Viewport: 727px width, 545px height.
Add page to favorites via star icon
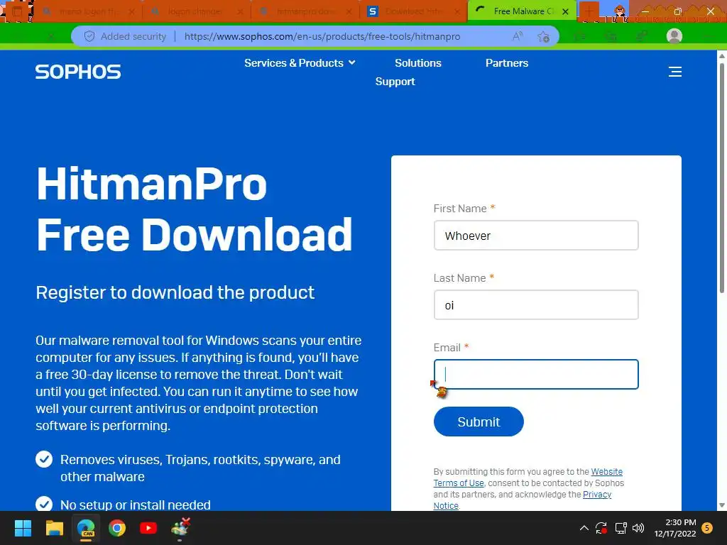pyautogui.click(x=543, y=36)
